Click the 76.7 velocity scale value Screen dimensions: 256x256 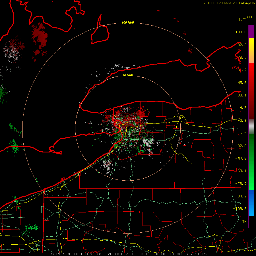pyautogui.click(x=242, y=57)
